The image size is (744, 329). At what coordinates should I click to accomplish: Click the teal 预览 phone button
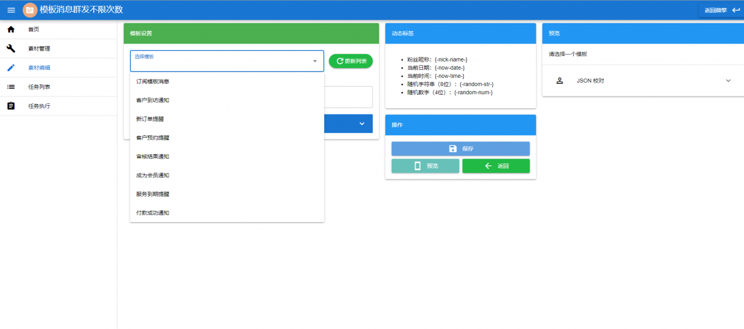pyautogui.click(x=425, y=166)
